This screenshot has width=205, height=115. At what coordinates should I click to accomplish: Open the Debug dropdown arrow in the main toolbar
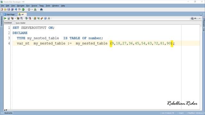click(x=32, y=10)
